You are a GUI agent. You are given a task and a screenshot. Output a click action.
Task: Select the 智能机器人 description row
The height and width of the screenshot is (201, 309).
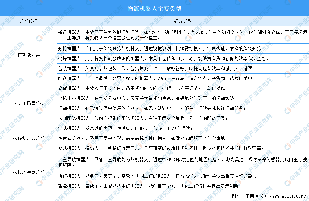tap(183, 186)
